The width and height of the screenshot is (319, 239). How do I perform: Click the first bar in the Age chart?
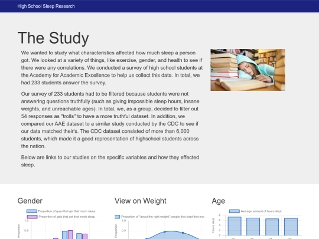tap(235, 226)
